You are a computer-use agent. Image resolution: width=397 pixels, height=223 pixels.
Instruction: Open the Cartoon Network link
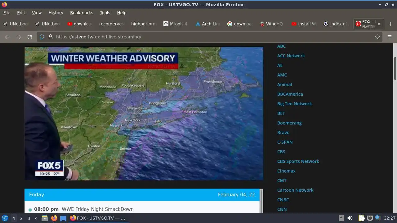pos(295,190)
